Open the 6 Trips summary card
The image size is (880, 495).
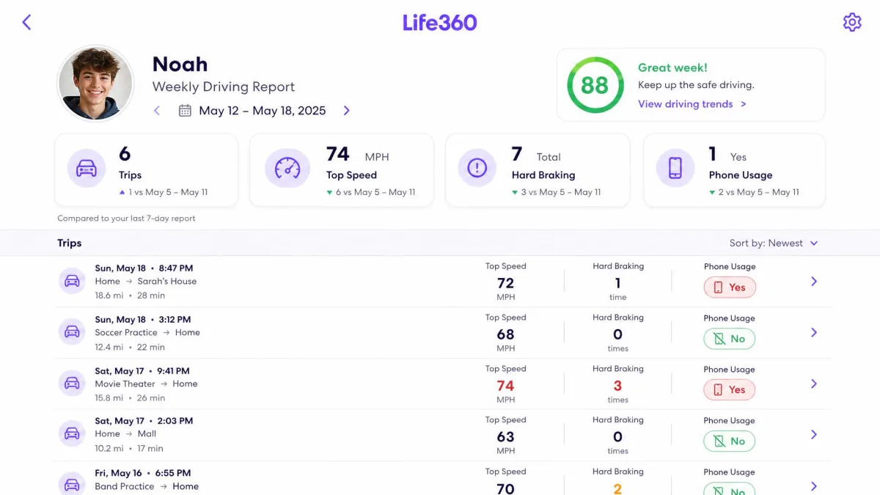click(x=147, y=170)
